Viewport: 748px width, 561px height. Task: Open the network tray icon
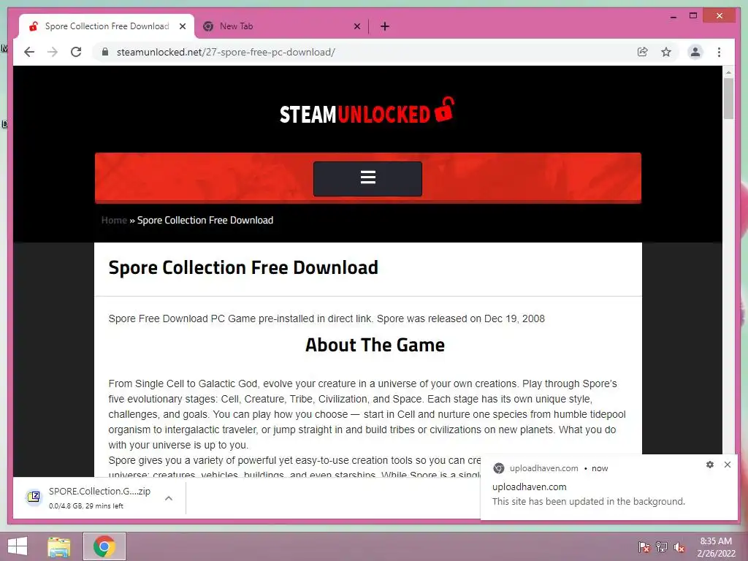point(661,546)
